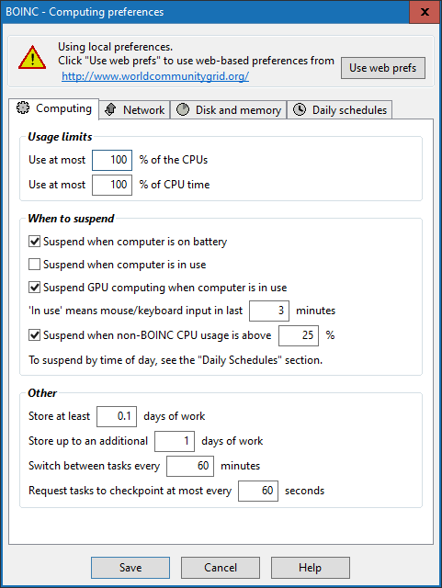Viewport: 442px width, 588px height.
Task: Open the worldcommunitygrid.org link
Action: tap(155, 76)
